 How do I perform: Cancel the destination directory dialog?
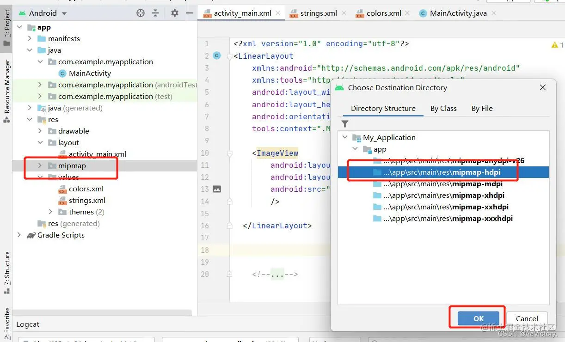tap(527, 318)
